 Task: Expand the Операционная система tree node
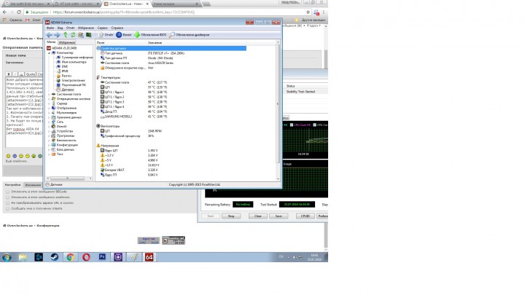coord(49,99)
